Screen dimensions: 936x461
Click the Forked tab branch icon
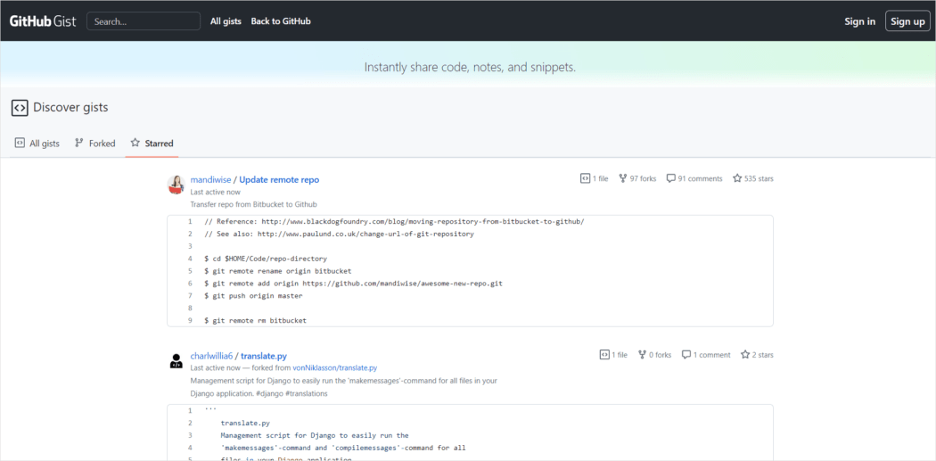(78, 143)
